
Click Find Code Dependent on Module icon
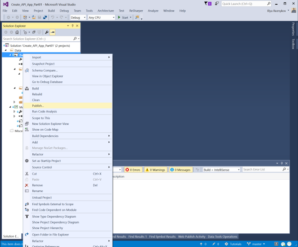point(27,210)
